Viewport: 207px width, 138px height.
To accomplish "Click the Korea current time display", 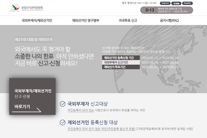I will pos(139,3).
